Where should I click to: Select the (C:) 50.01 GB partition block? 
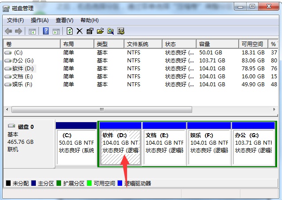click(x=77, y=144)
